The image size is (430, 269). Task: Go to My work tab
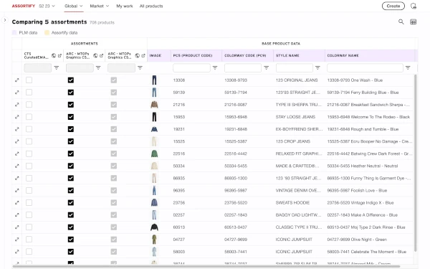pyautogui.click(x=124, y=6)
